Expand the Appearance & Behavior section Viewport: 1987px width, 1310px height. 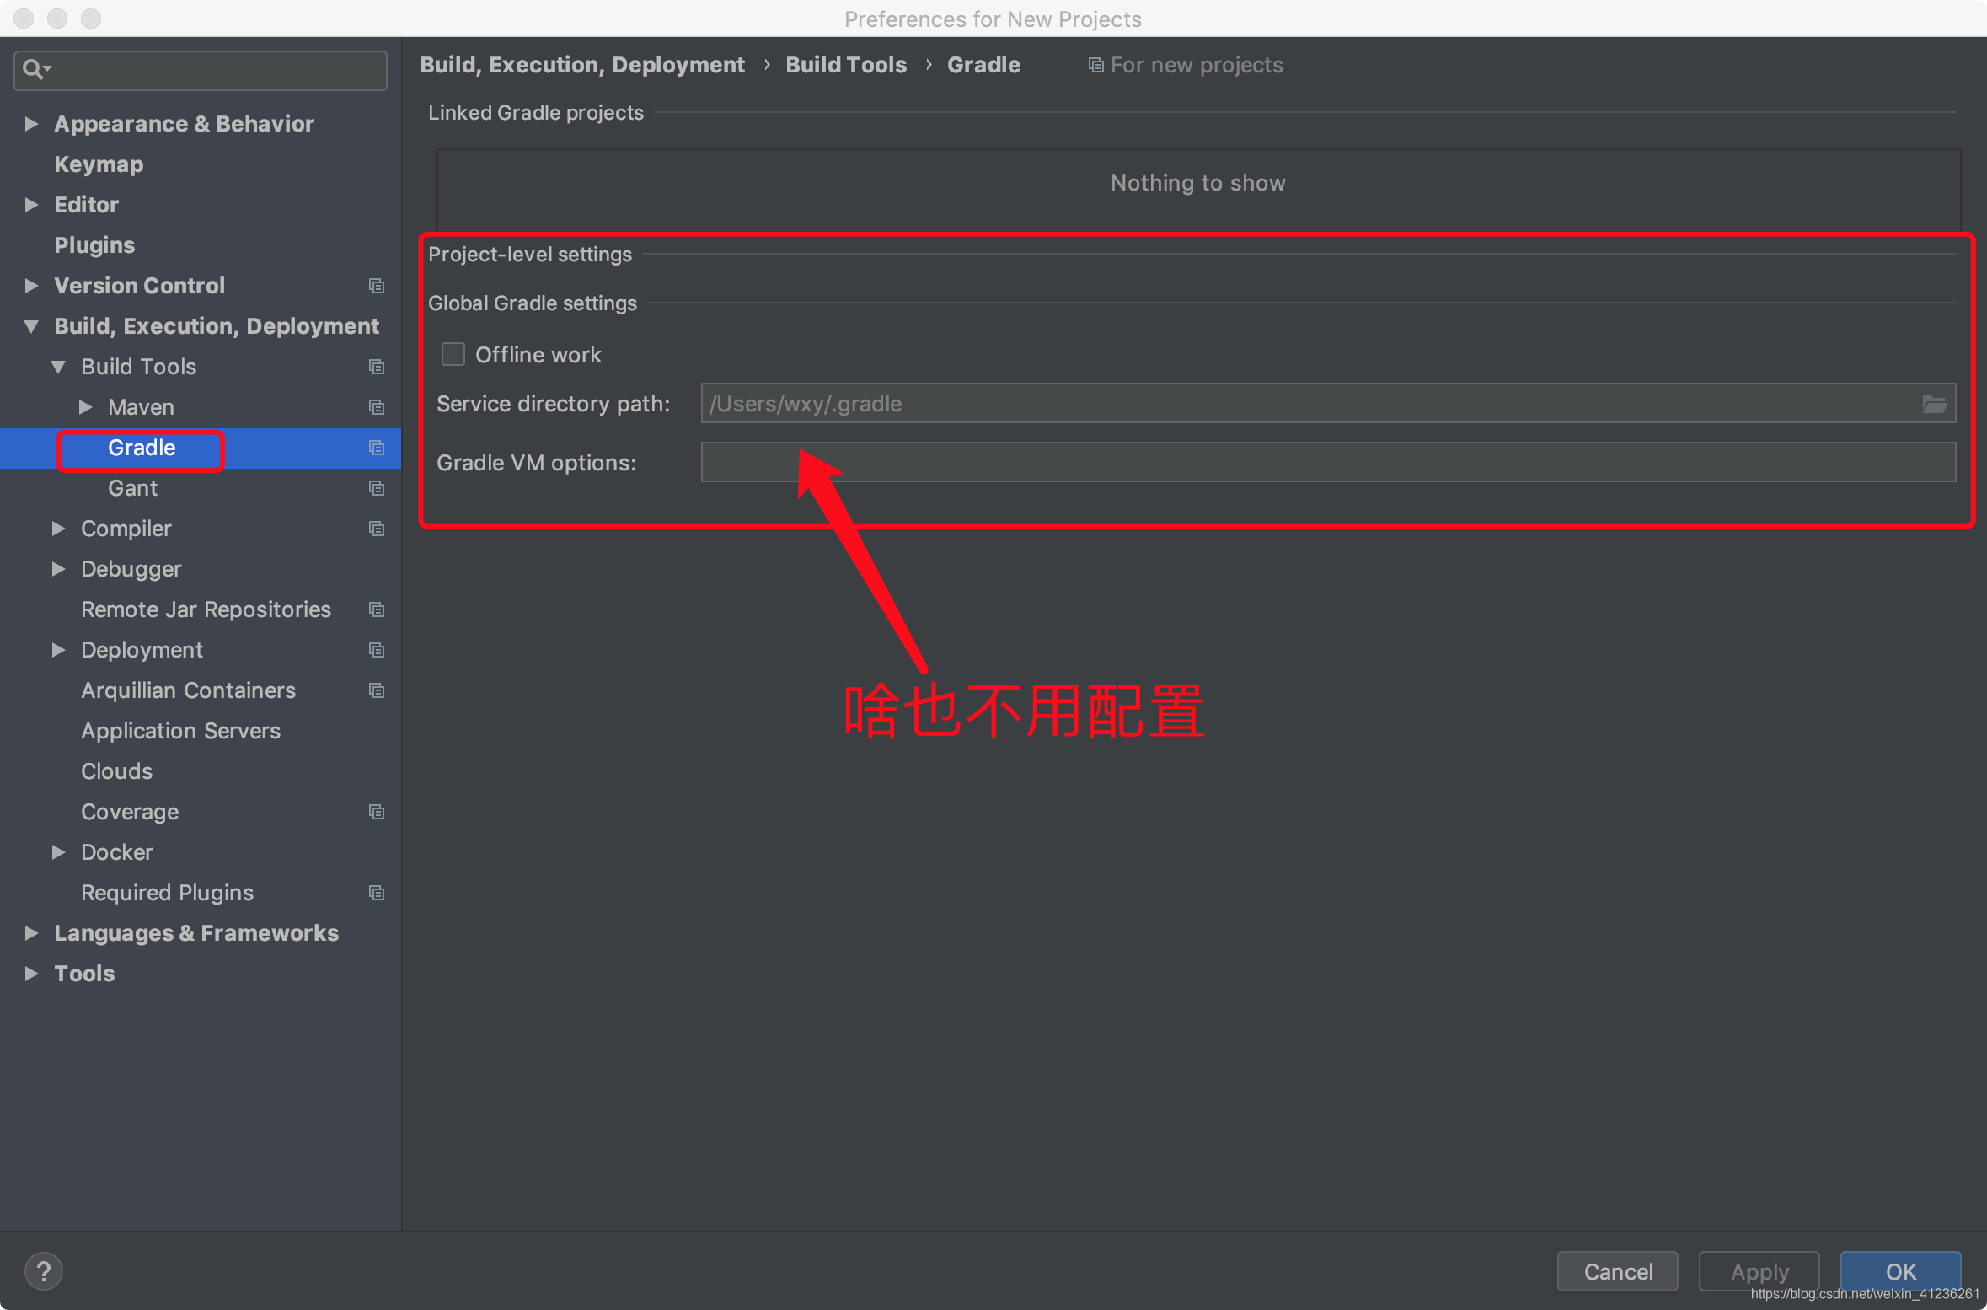click(x=31, y=124)
